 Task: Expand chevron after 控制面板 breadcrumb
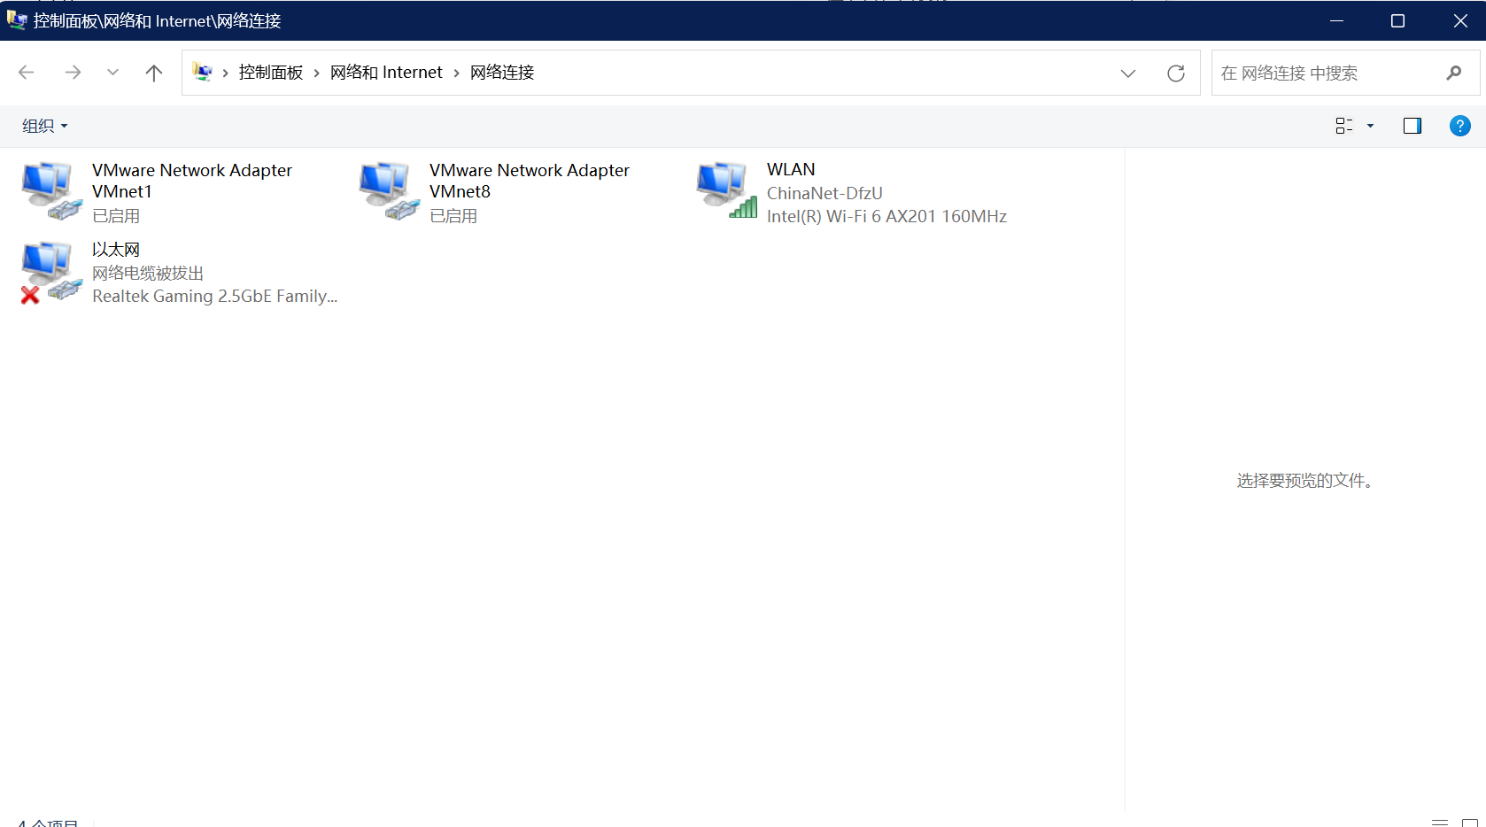(x=316, y=73)
